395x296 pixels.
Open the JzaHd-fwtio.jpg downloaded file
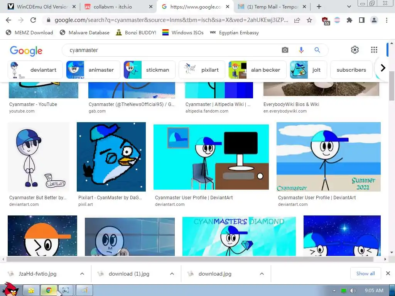coord(37,274)
